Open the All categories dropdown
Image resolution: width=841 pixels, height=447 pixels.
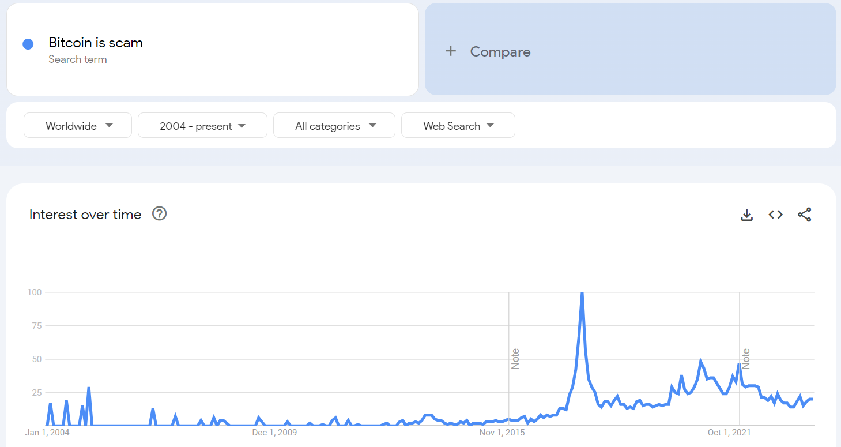(334, 126)
